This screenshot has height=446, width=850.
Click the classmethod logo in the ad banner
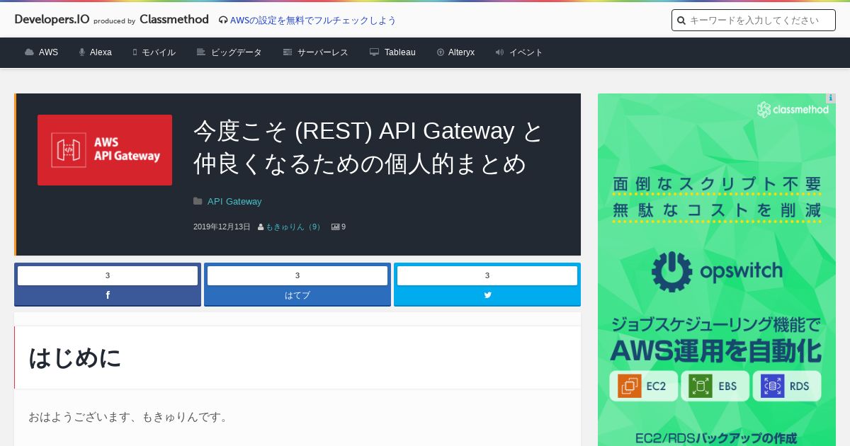793,109
